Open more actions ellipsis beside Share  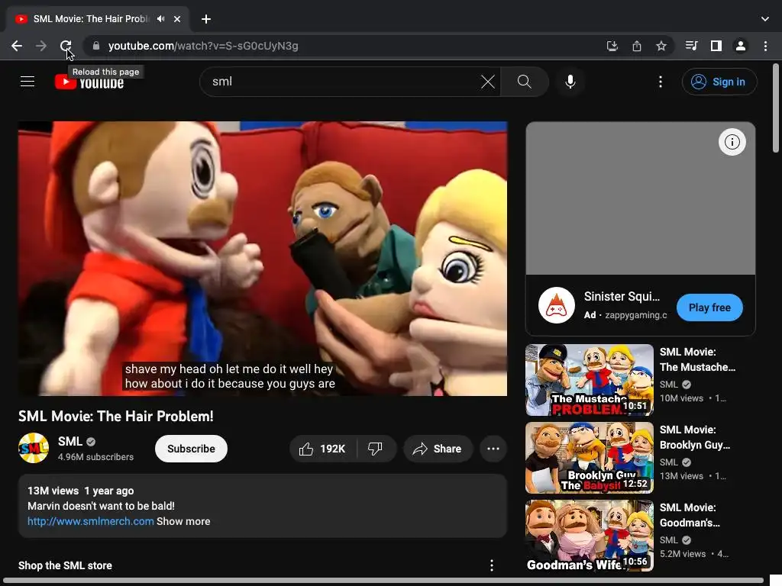(493, 449)
